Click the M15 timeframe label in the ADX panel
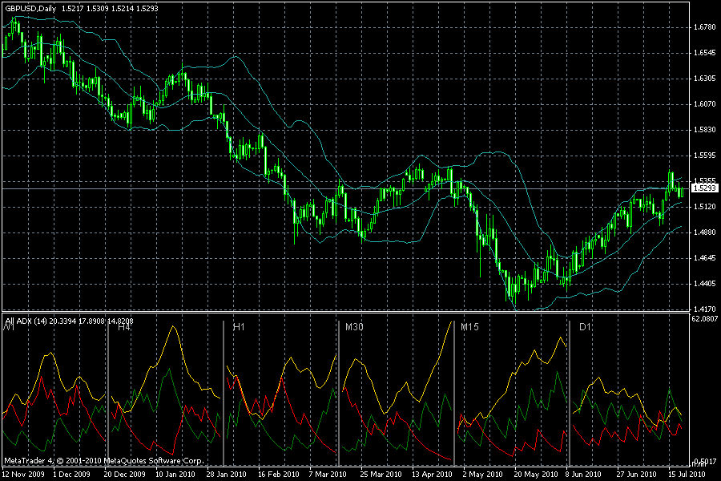Screen dimensions: 721x481 469,327
